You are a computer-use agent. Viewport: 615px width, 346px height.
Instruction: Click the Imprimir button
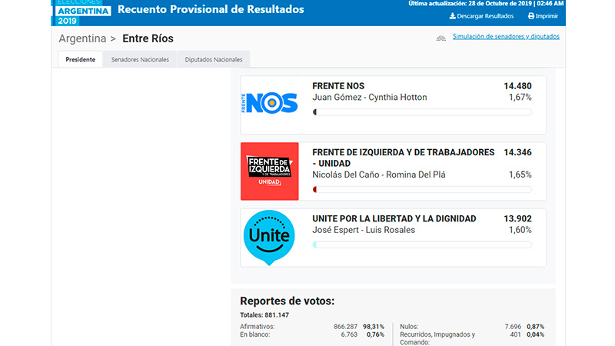click(543, 16)
